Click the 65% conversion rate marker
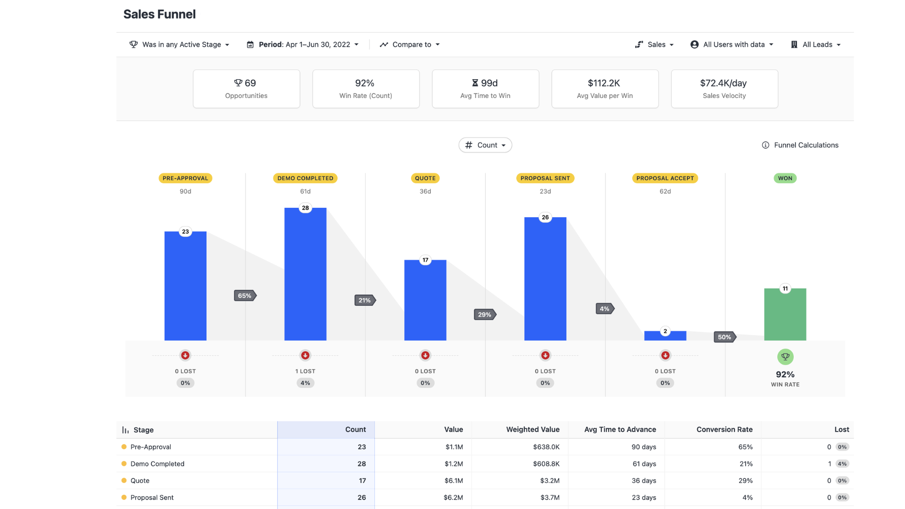Viewport: 905px width, 509px height. 245,296
